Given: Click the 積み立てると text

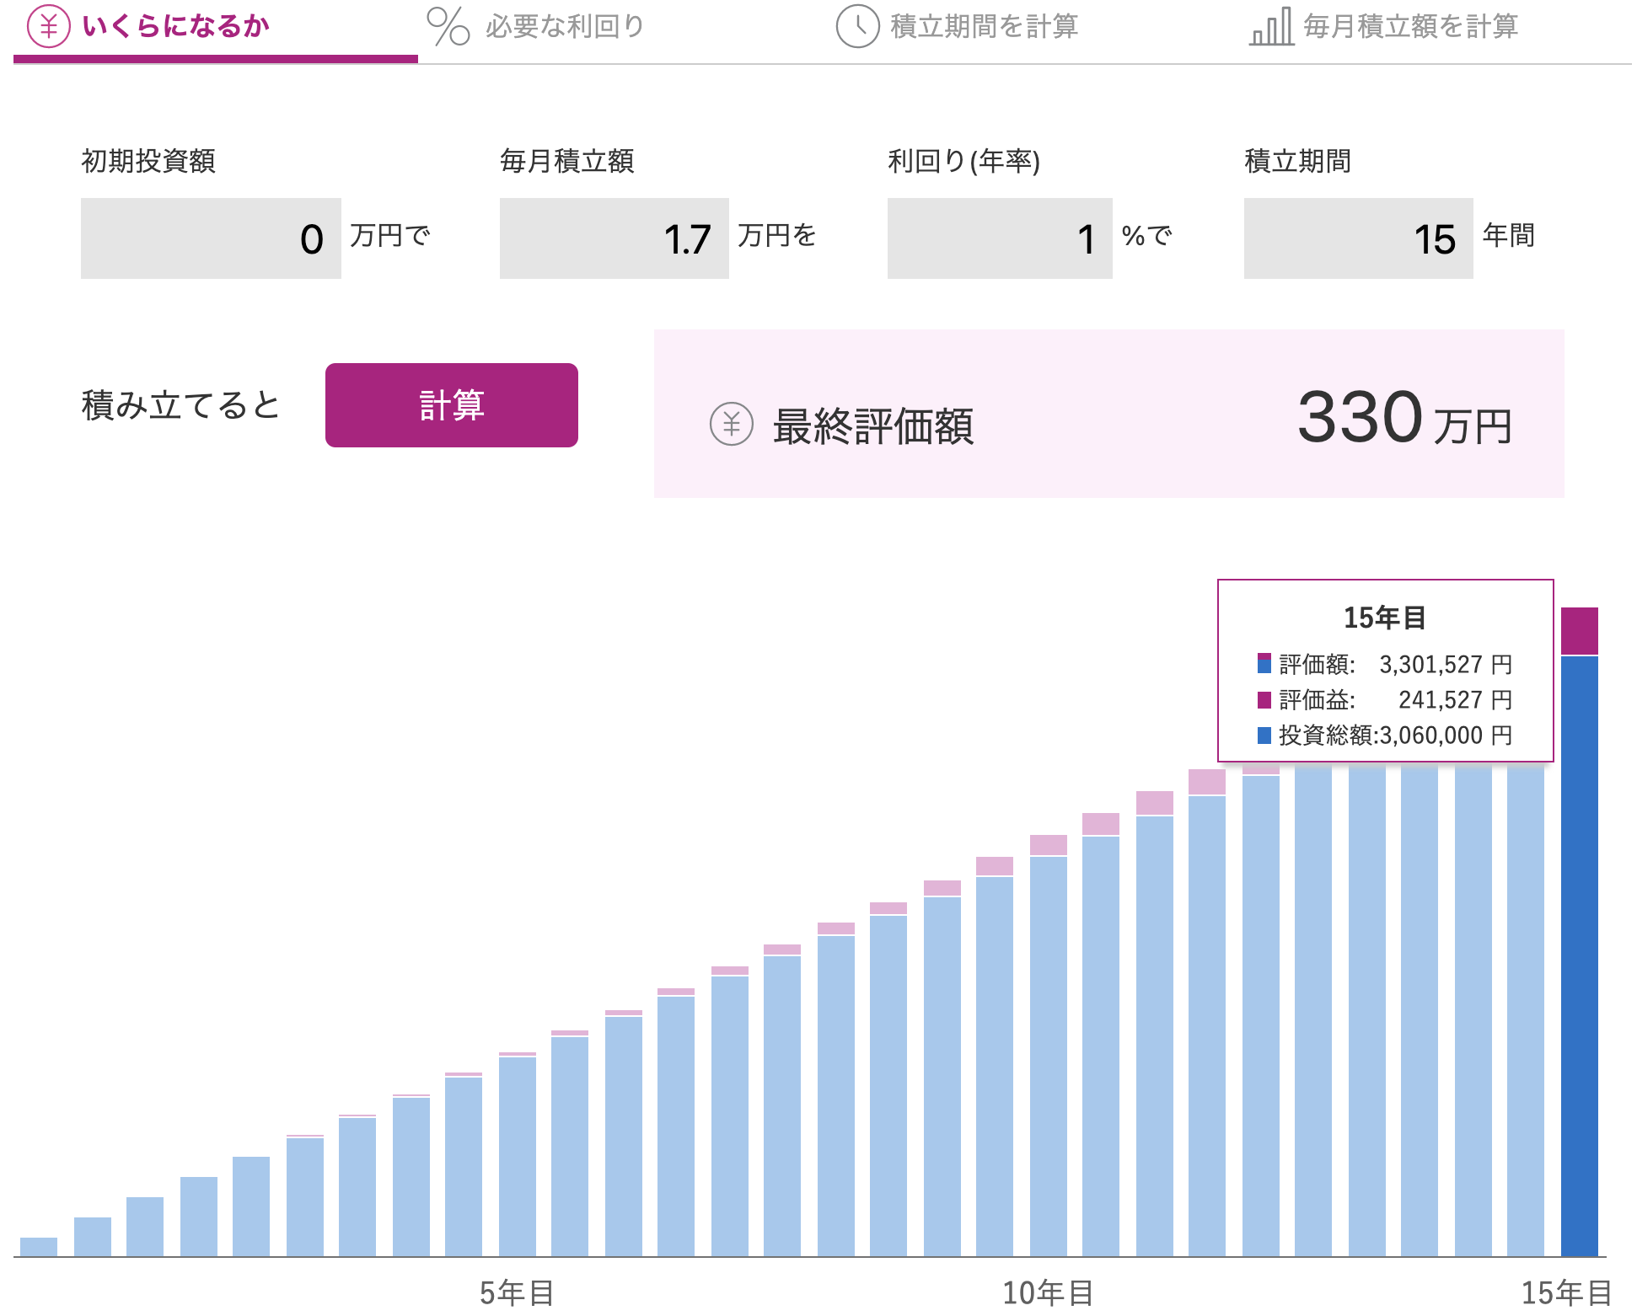Looking at the screenshot, I should tap(180, 405).
